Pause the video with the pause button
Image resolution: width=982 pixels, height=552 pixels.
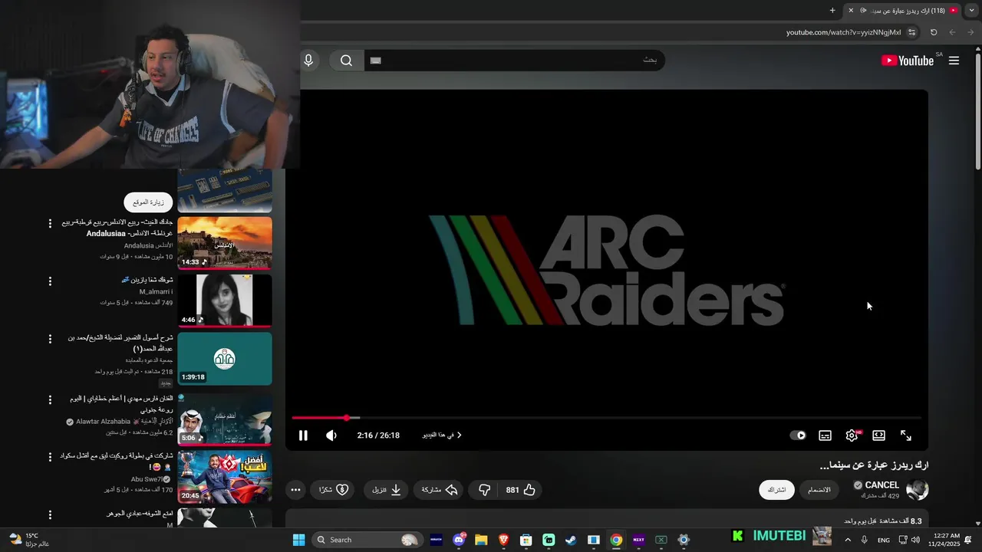pos(303,435)
